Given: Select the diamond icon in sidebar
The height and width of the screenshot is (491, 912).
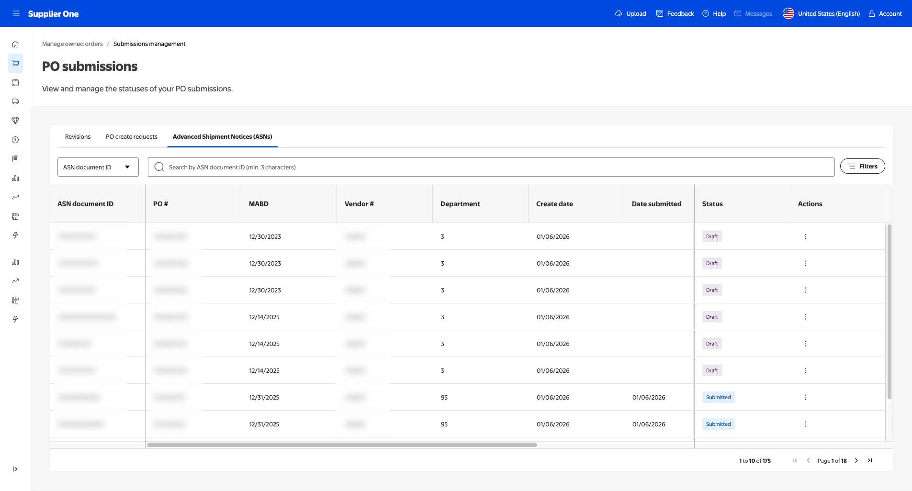Looking at the screenshot, I should coord(15,121).
